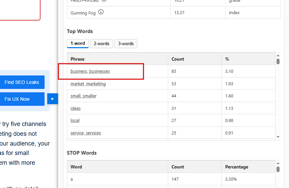This screenshot has height=188, width=289.
Task: Click the Top Words scrollbar thumb
Action: coord(278,61)
